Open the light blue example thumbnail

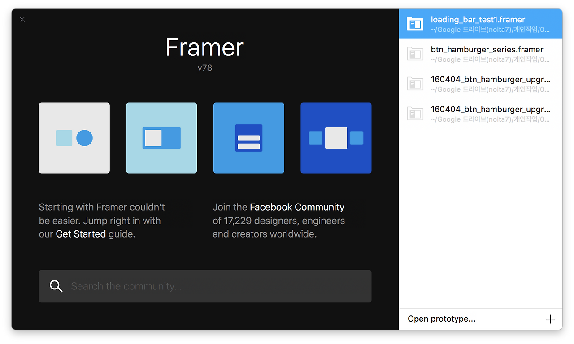pyautogui.click(x=161, y=138)
